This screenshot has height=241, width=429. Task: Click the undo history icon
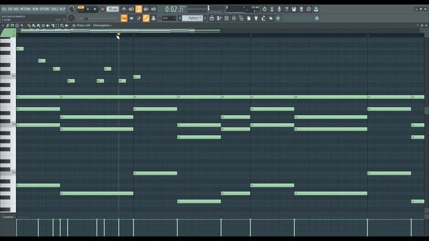(x=264, y=9)
